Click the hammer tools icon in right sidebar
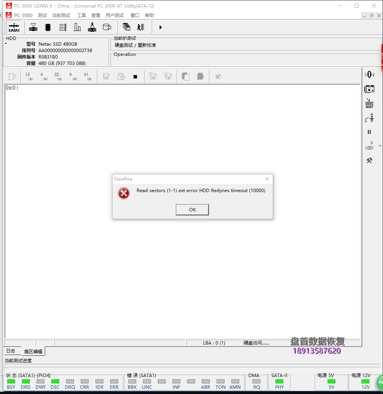The height and width of the screenshot is (394, 383). click(369, 160)
